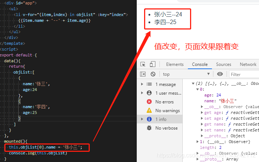Select the No verbose bug icon
The image size is (259, 162).
click(149, 128)
